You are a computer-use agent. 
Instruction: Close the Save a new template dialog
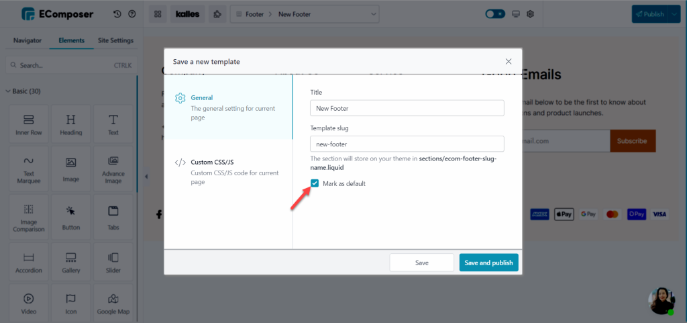point(509,61)
